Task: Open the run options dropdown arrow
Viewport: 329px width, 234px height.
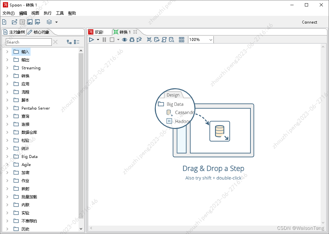Action: (x=98, y=40)
